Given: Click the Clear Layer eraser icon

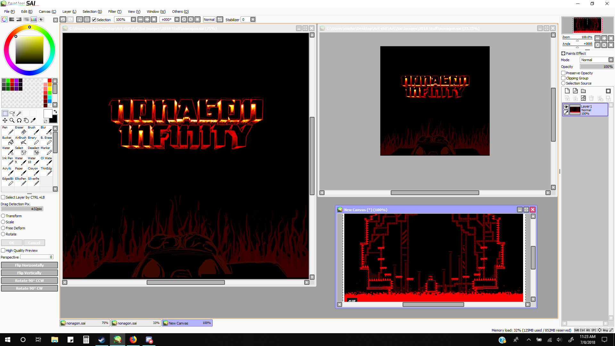Looking at the screenshot, I should click(583, 98).
